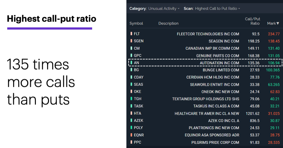Viewport: 283px width, 148px height.
Task: Click the 28.535 mark value
Action: pyautogui.click(x=274, y=142)
